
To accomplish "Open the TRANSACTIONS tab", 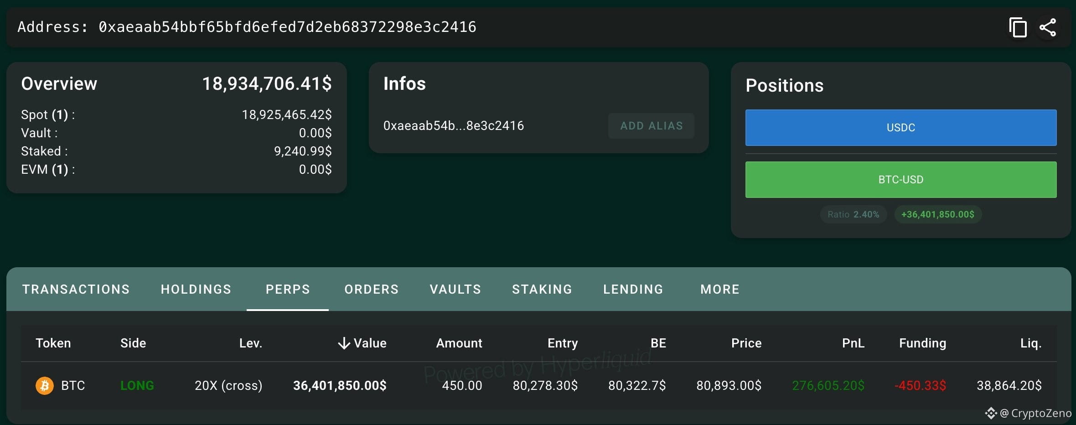I will pyautogui.click(x=76, y=289).
